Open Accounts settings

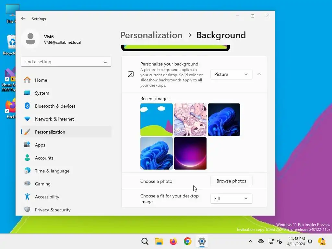click(66, 158)
